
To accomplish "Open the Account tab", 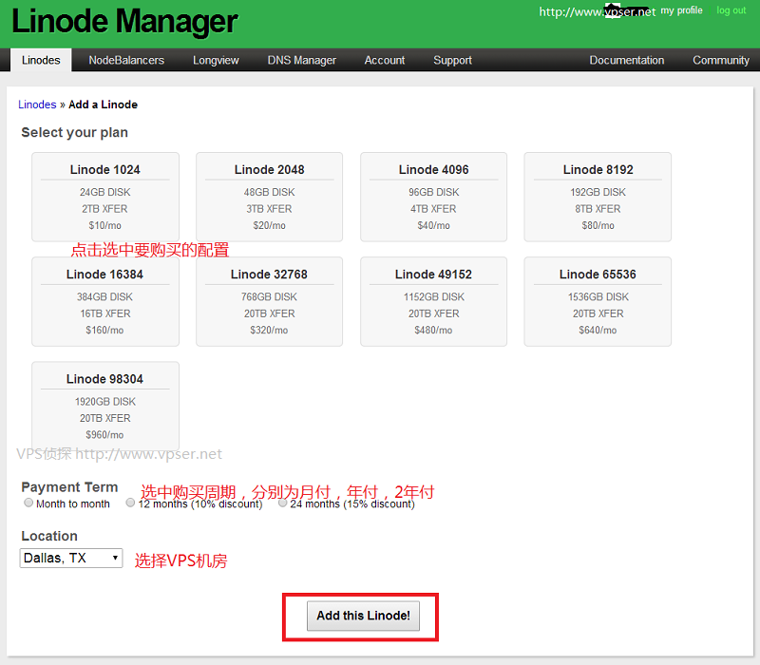I will pos(385,60).
